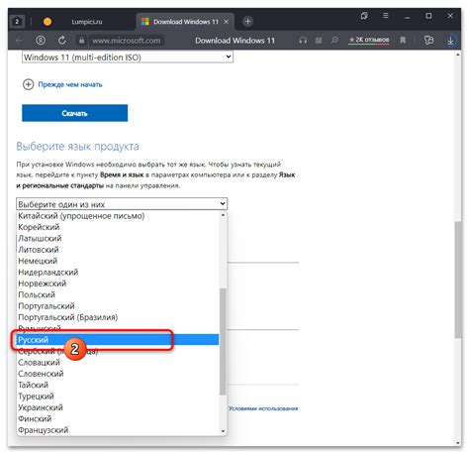Open the browser hamburger menu
469x454 pixels.
coord(385,16)
